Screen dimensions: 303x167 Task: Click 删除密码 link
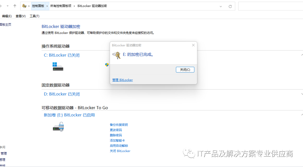(x=116, y=135)
